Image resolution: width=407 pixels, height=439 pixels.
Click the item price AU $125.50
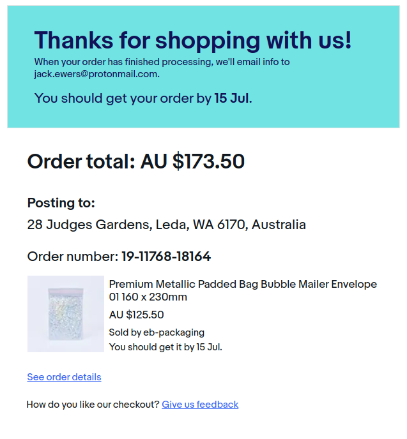pyautogui.click(x=136, y=315)
